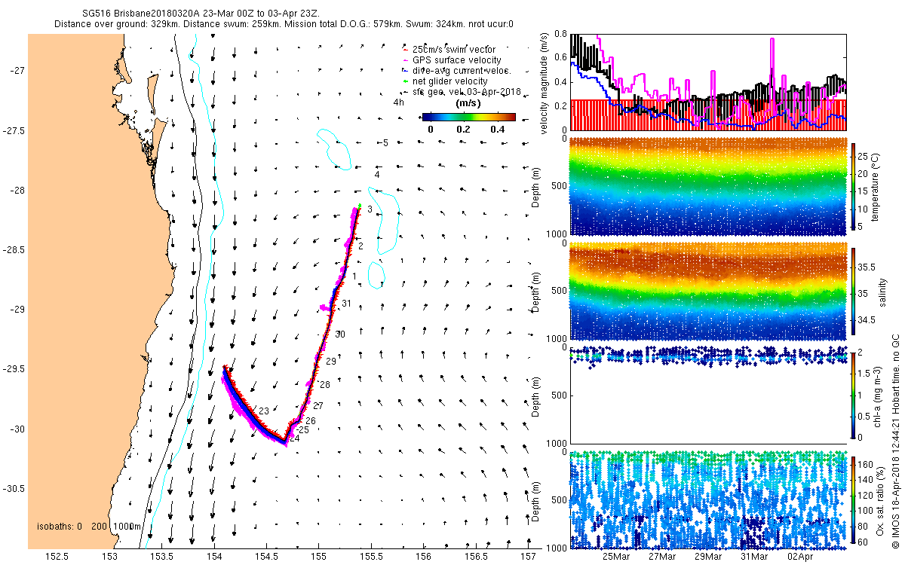The height and width of the screenshot is (565, 905).
Task: Click the day '24' marker at the track turn
Action: click(x=295, y=438)
